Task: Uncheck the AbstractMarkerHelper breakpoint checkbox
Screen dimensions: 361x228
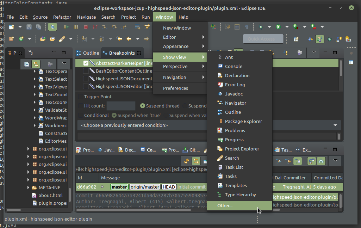Action: click(86, 63)
